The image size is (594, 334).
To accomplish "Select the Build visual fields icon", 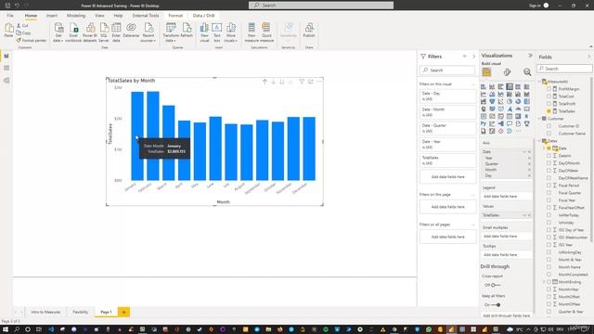I will click(x=486, y=72).
